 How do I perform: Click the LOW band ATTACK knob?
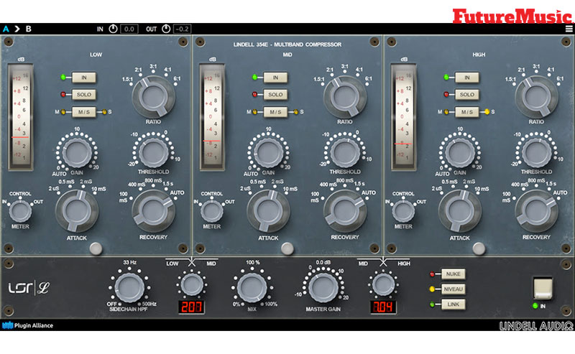[77, 210]
